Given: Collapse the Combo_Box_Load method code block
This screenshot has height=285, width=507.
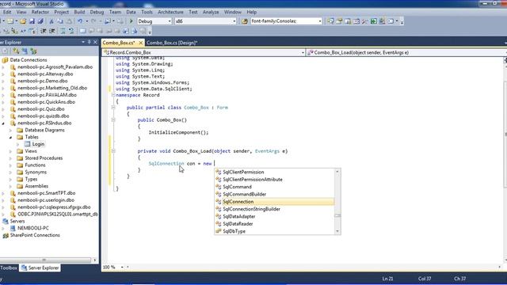Looking at the screenshot, I should [113, 151].
